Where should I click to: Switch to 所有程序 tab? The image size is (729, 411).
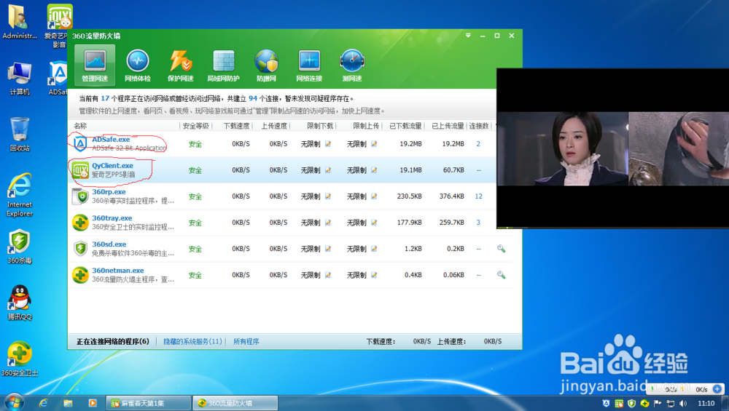(x=246, y=341)
